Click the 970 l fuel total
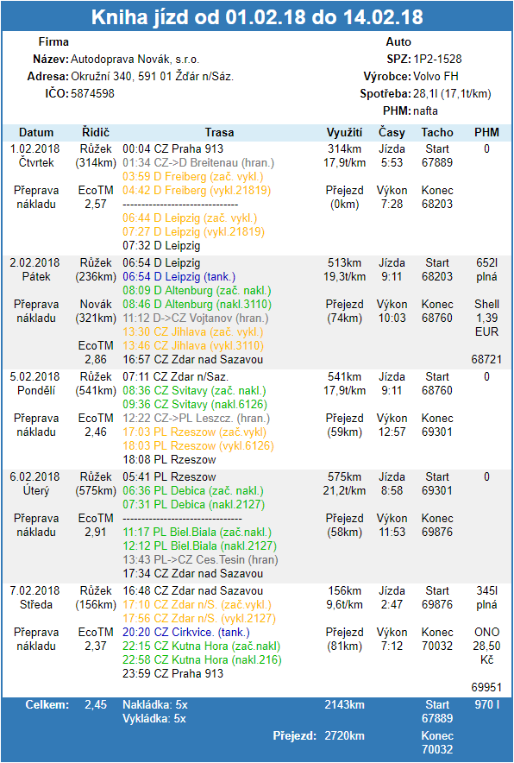The height and width of the screenshot is (763, 514). pyautogui.click(x=486, y=704)
